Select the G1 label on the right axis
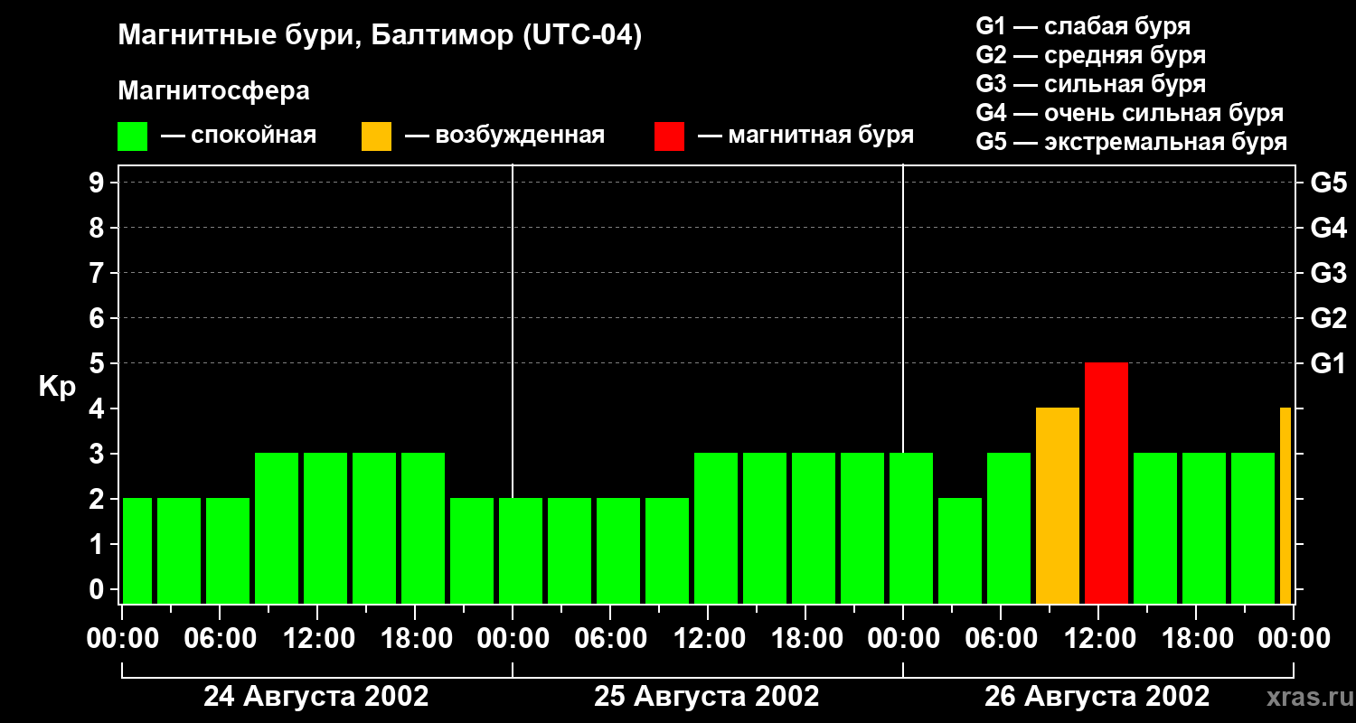 pos(1329,363)
